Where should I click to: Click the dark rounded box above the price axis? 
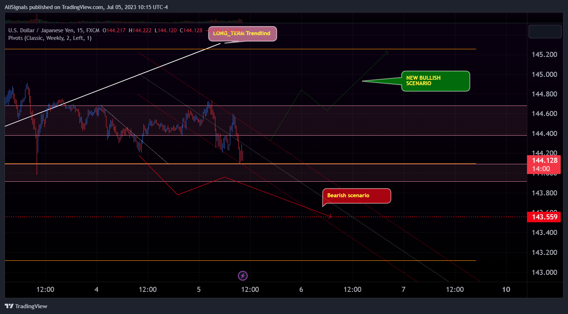point(545,32)
